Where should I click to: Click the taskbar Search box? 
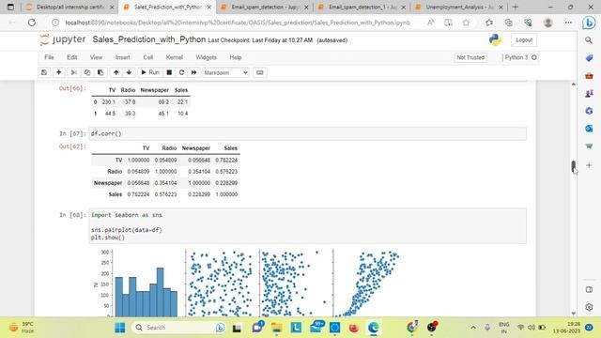pos(179,328)
